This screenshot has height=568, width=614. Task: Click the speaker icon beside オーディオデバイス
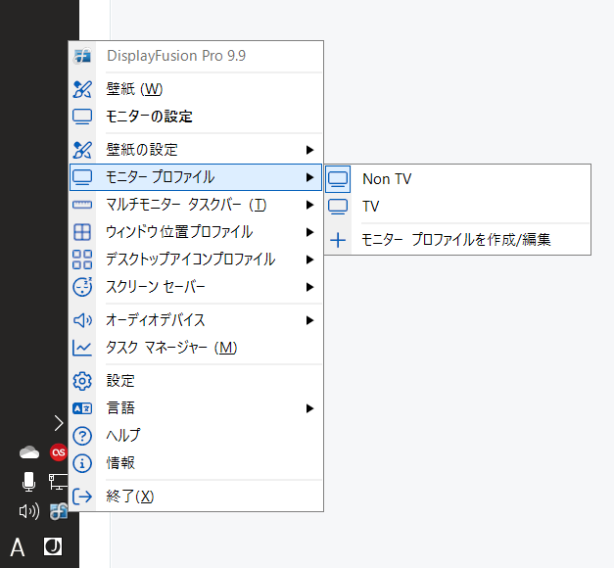[82, 320]
